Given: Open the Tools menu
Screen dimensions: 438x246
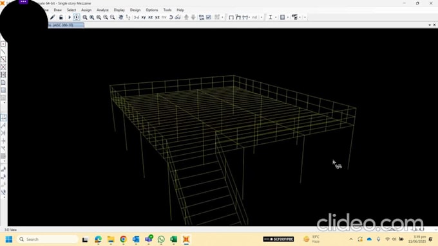Looking at the screenshot, I should [167, 10].
